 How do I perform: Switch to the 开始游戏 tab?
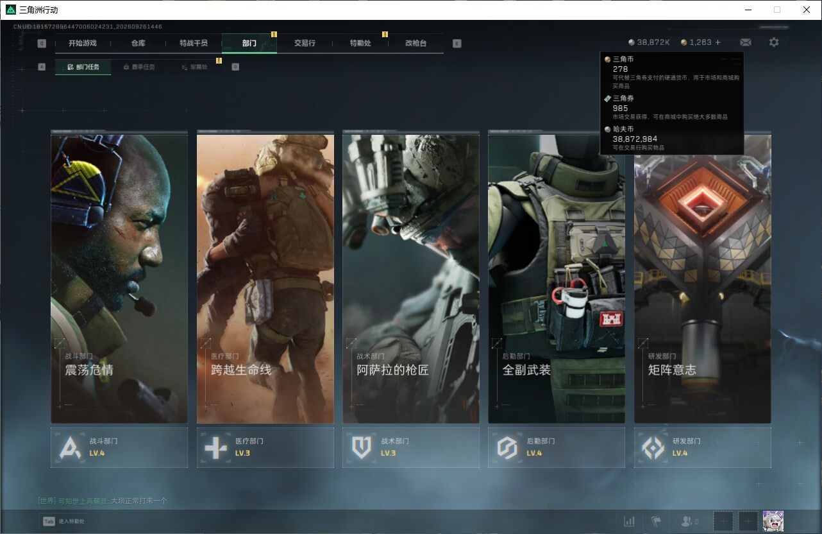click(83, 44)
